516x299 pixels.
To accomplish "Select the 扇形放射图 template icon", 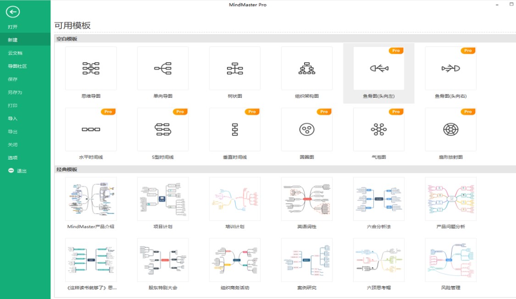I will pyautogui.click(x=450, y=129).
